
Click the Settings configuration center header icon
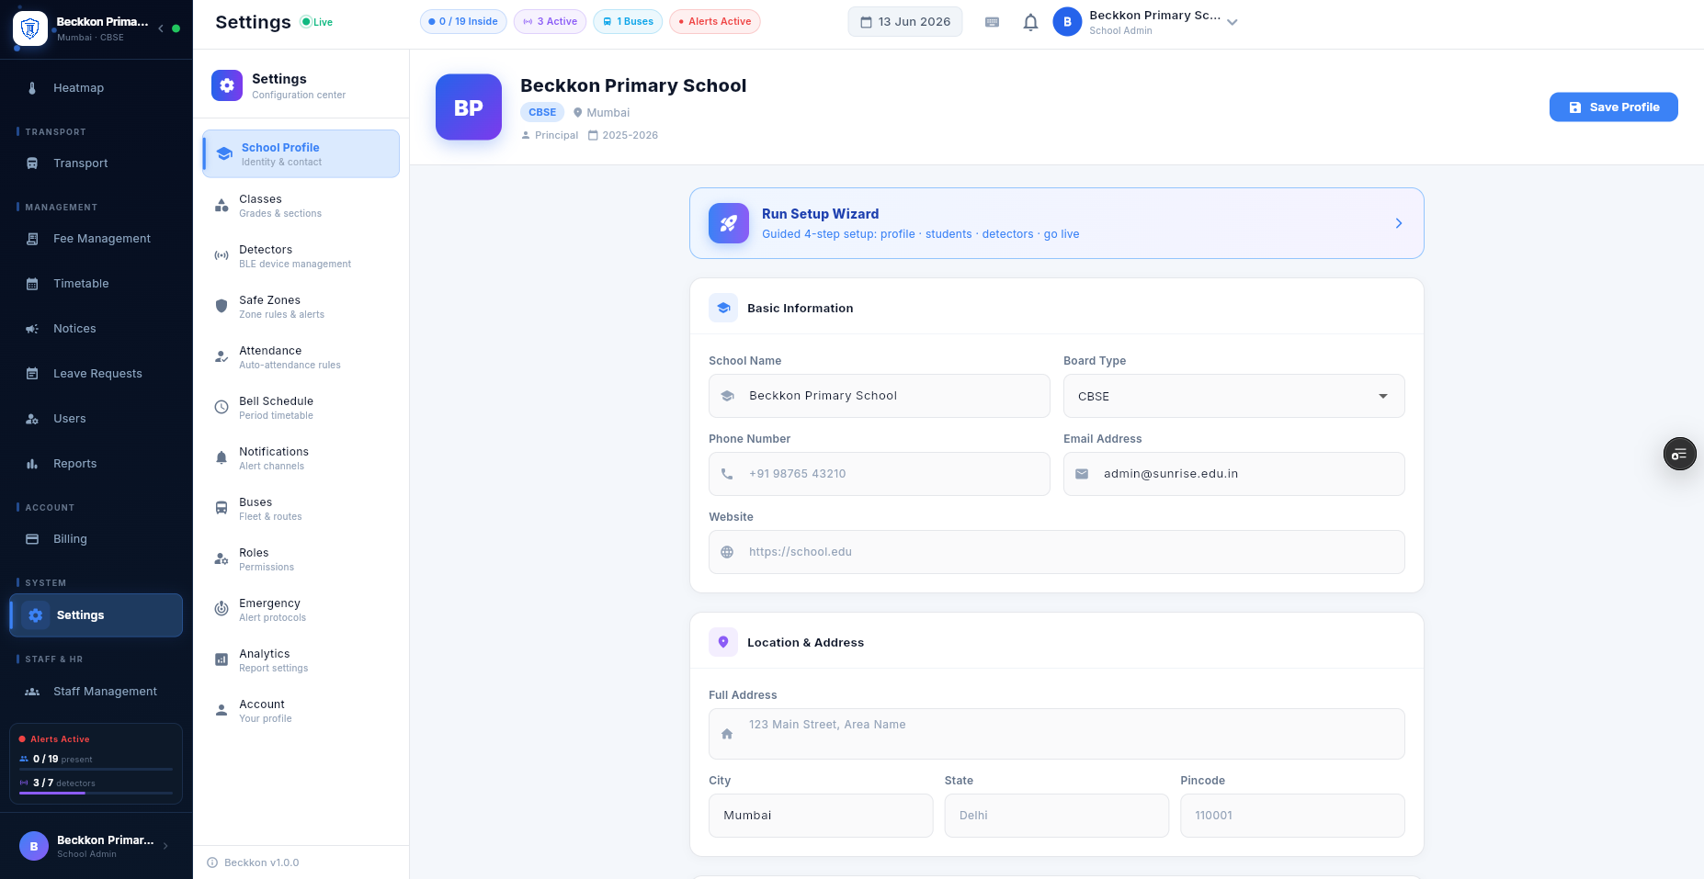point(227,85)
